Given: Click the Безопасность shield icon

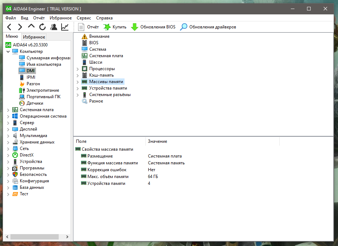Looking at the screenshot, I should [x=15, y=174].
